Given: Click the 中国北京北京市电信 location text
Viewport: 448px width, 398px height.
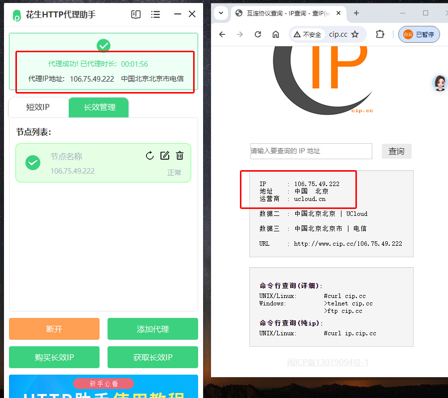Looking at the screenshot, I should 152,79.
